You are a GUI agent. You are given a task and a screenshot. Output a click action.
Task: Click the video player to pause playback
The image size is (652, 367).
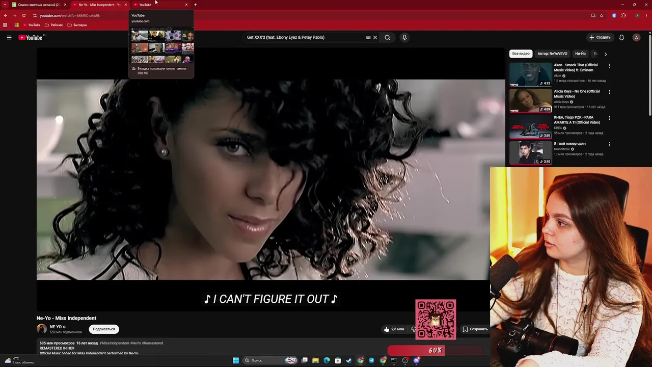pos(270,179)
